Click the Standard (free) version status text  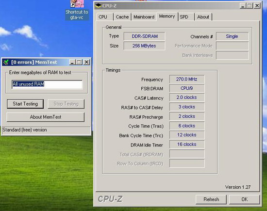coord(25,130)
